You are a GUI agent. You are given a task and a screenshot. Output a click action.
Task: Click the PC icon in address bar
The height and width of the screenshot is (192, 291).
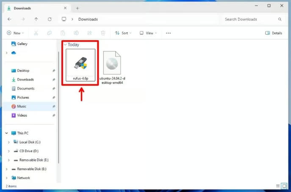coord(64,19)
